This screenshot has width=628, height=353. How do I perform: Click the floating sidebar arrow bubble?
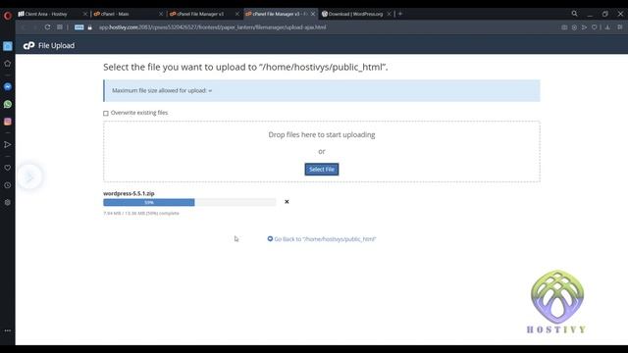[29, 176]
